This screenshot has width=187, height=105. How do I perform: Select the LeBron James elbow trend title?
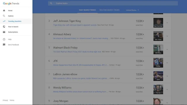point(65,74)
